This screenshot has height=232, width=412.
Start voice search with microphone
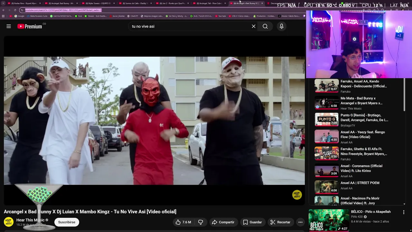282,26
